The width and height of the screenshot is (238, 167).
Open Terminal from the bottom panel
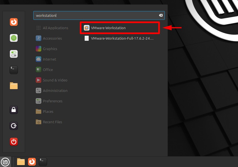coord(43,162)
